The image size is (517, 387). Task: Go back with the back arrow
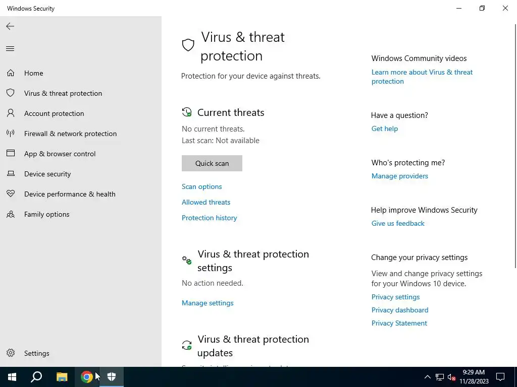pos(10,26)
